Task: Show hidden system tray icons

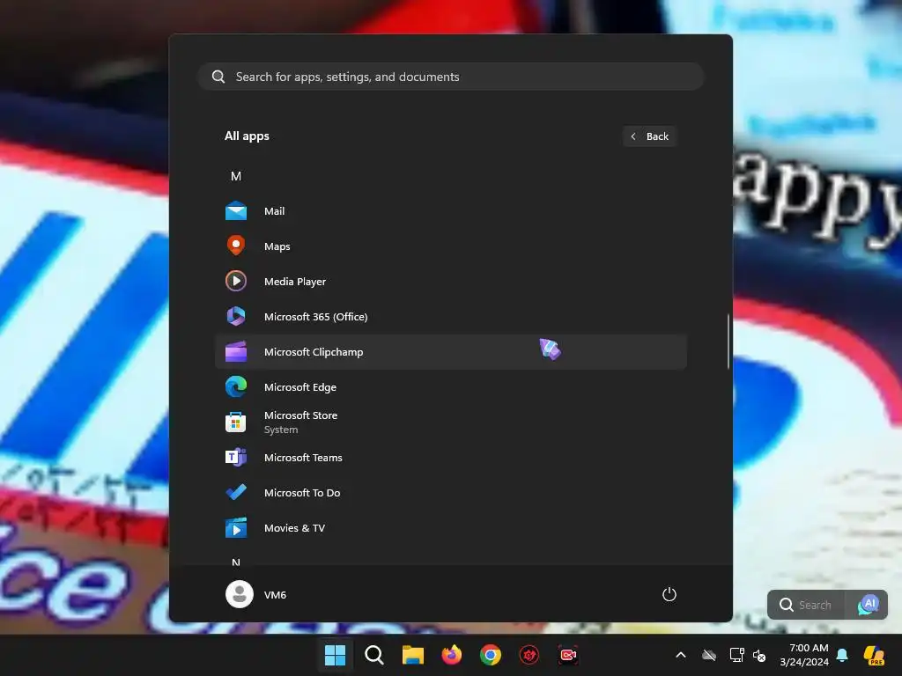Action: coord(681,655)
